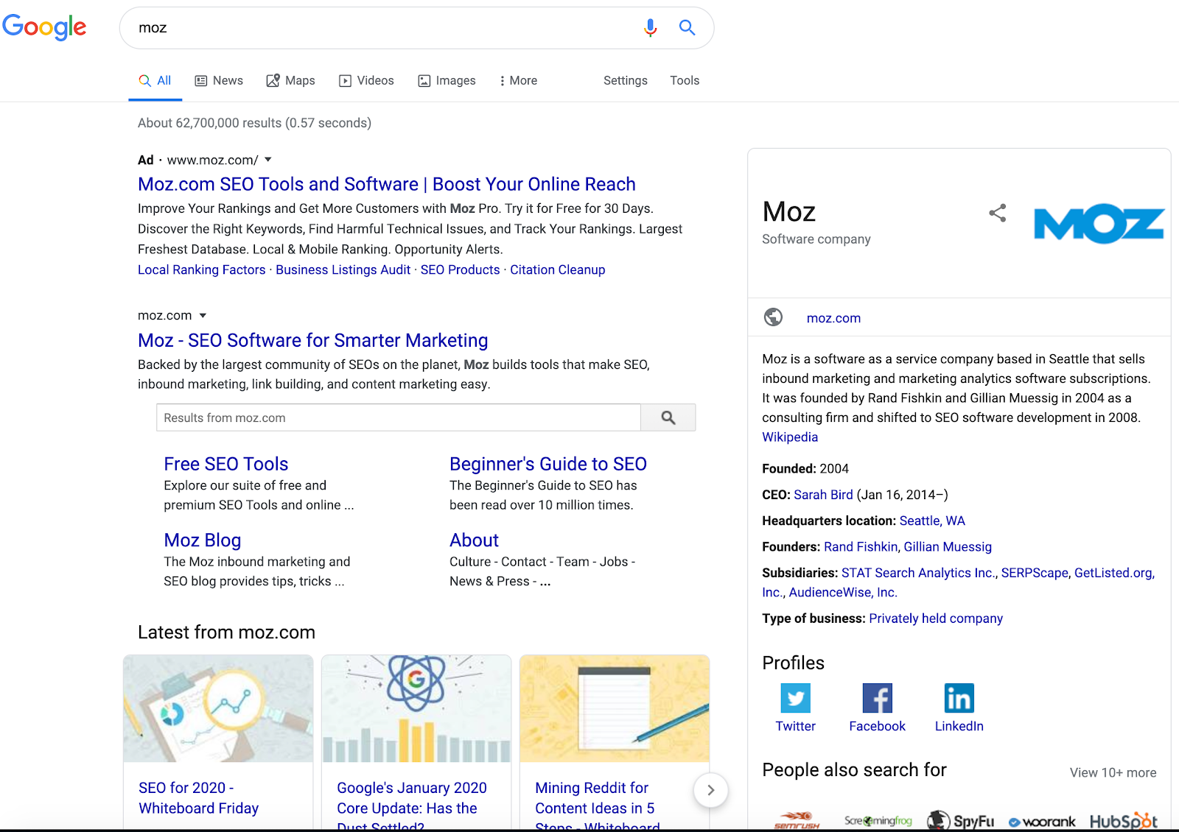Switch to the Images tab
1179x832 pixels.
pyautogui.click(x=447, y=81)
